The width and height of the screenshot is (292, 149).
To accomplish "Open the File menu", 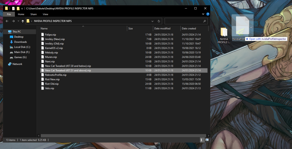I will click(9, 14).
